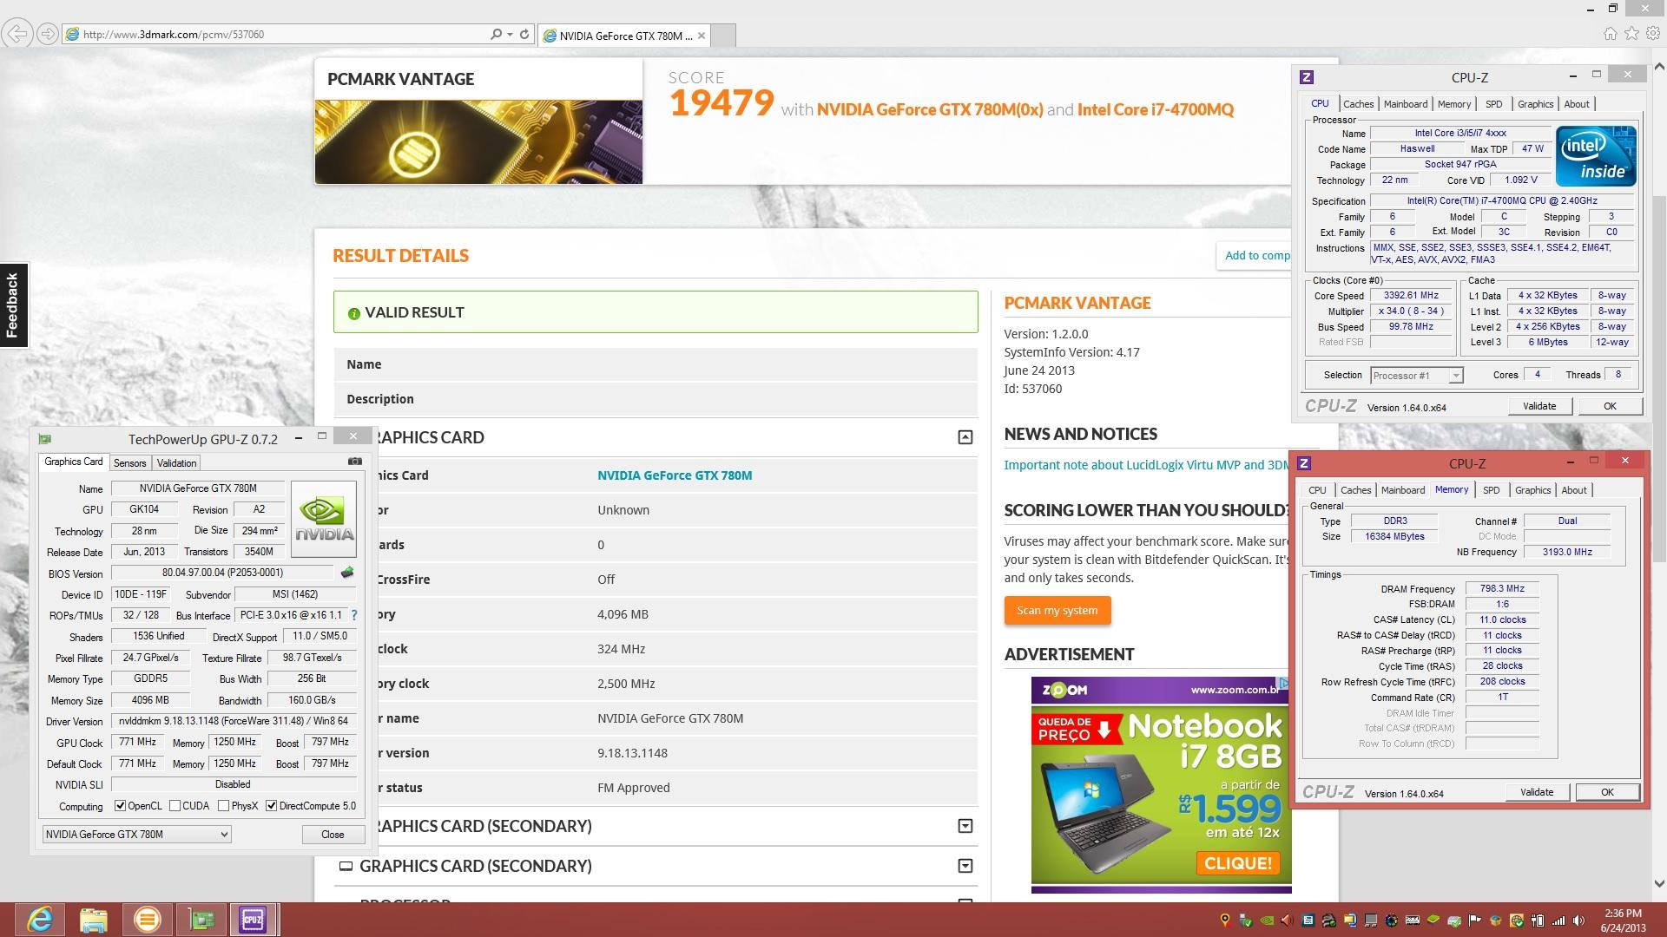1667x937 pixels.
Task: Select BIOS Version field 80.04.97.00.04
Action: tap(222, 573)
